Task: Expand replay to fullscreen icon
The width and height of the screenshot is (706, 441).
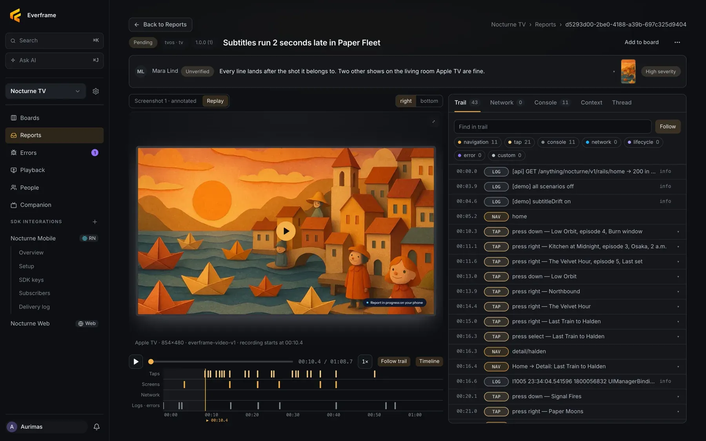Action: tap(433, 122)
